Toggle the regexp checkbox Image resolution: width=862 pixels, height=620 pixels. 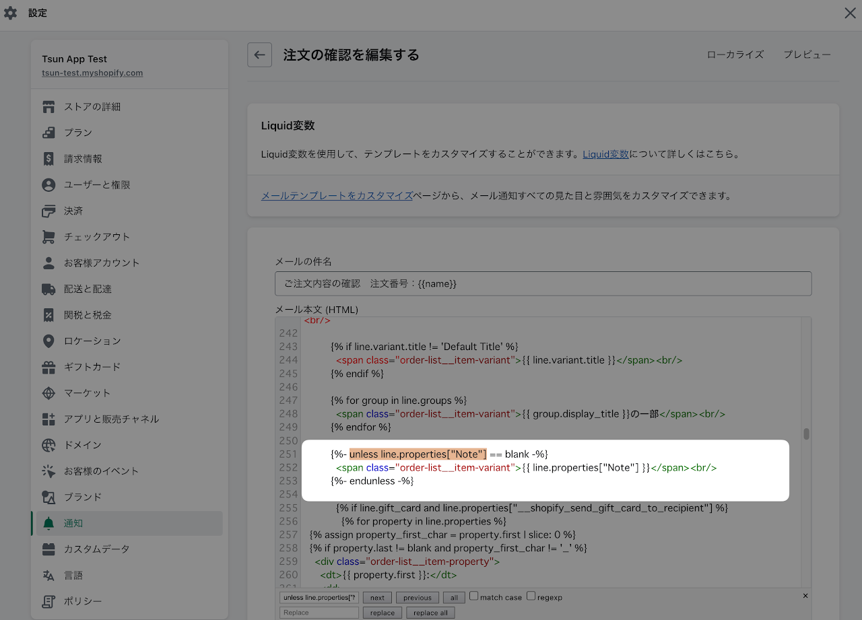pos(531,596)
